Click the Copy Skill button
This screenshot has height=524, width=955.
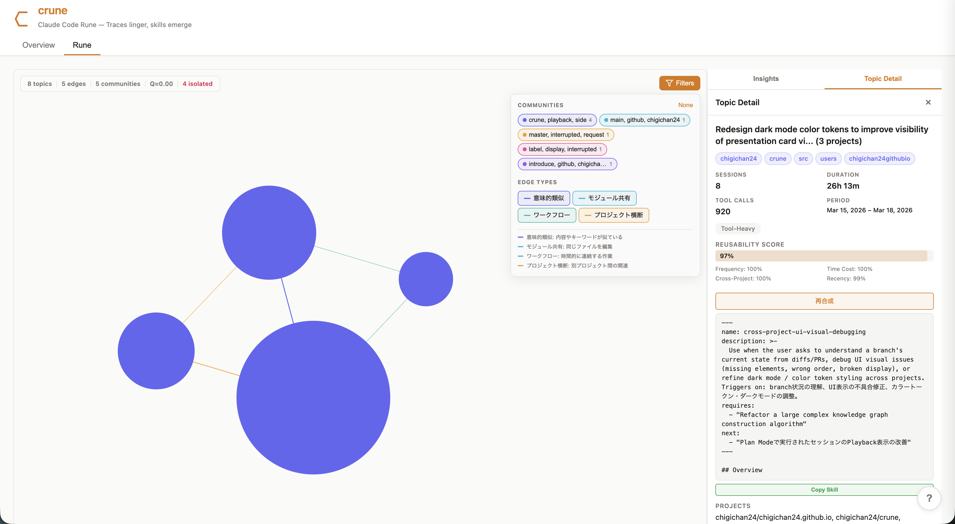click(x=824, y=490)
